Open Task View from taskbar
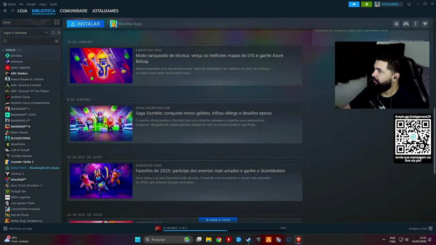The height and width of the screenshot is (245, 436). (199, 240)
